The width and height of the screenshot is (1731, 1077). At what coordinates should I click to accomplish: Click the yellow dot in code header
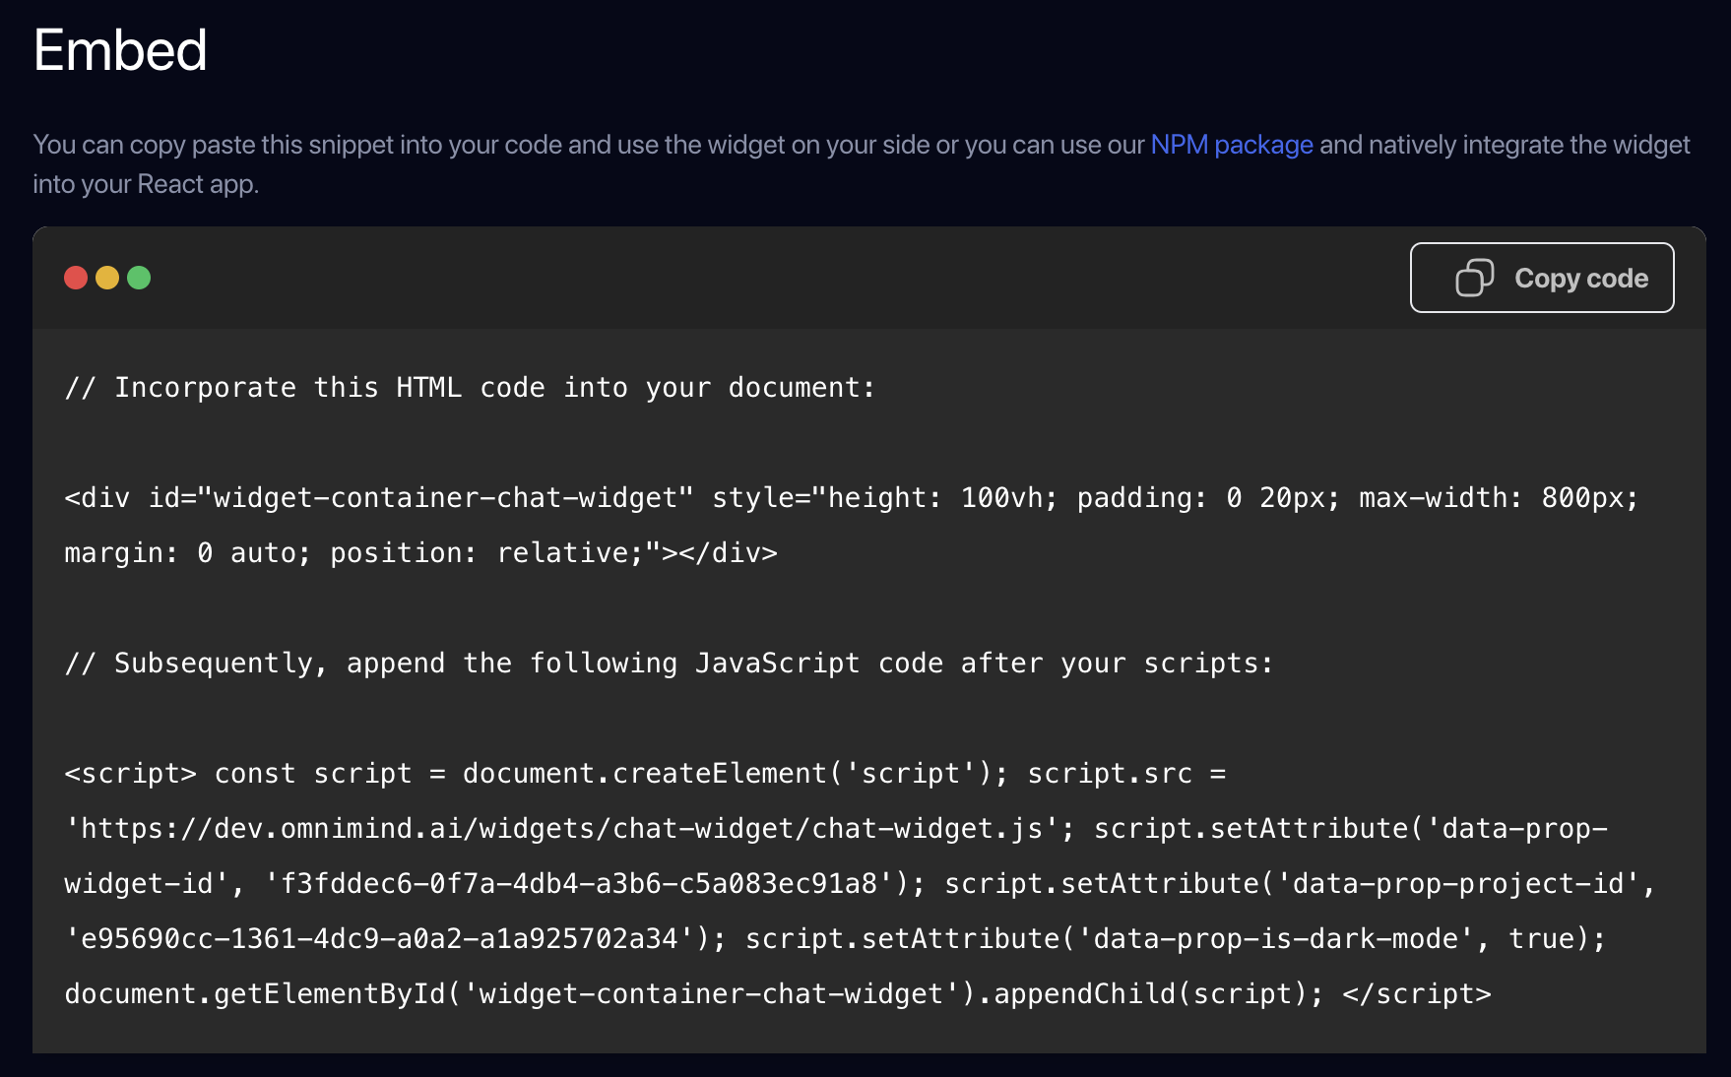click(x=107, y=278)
